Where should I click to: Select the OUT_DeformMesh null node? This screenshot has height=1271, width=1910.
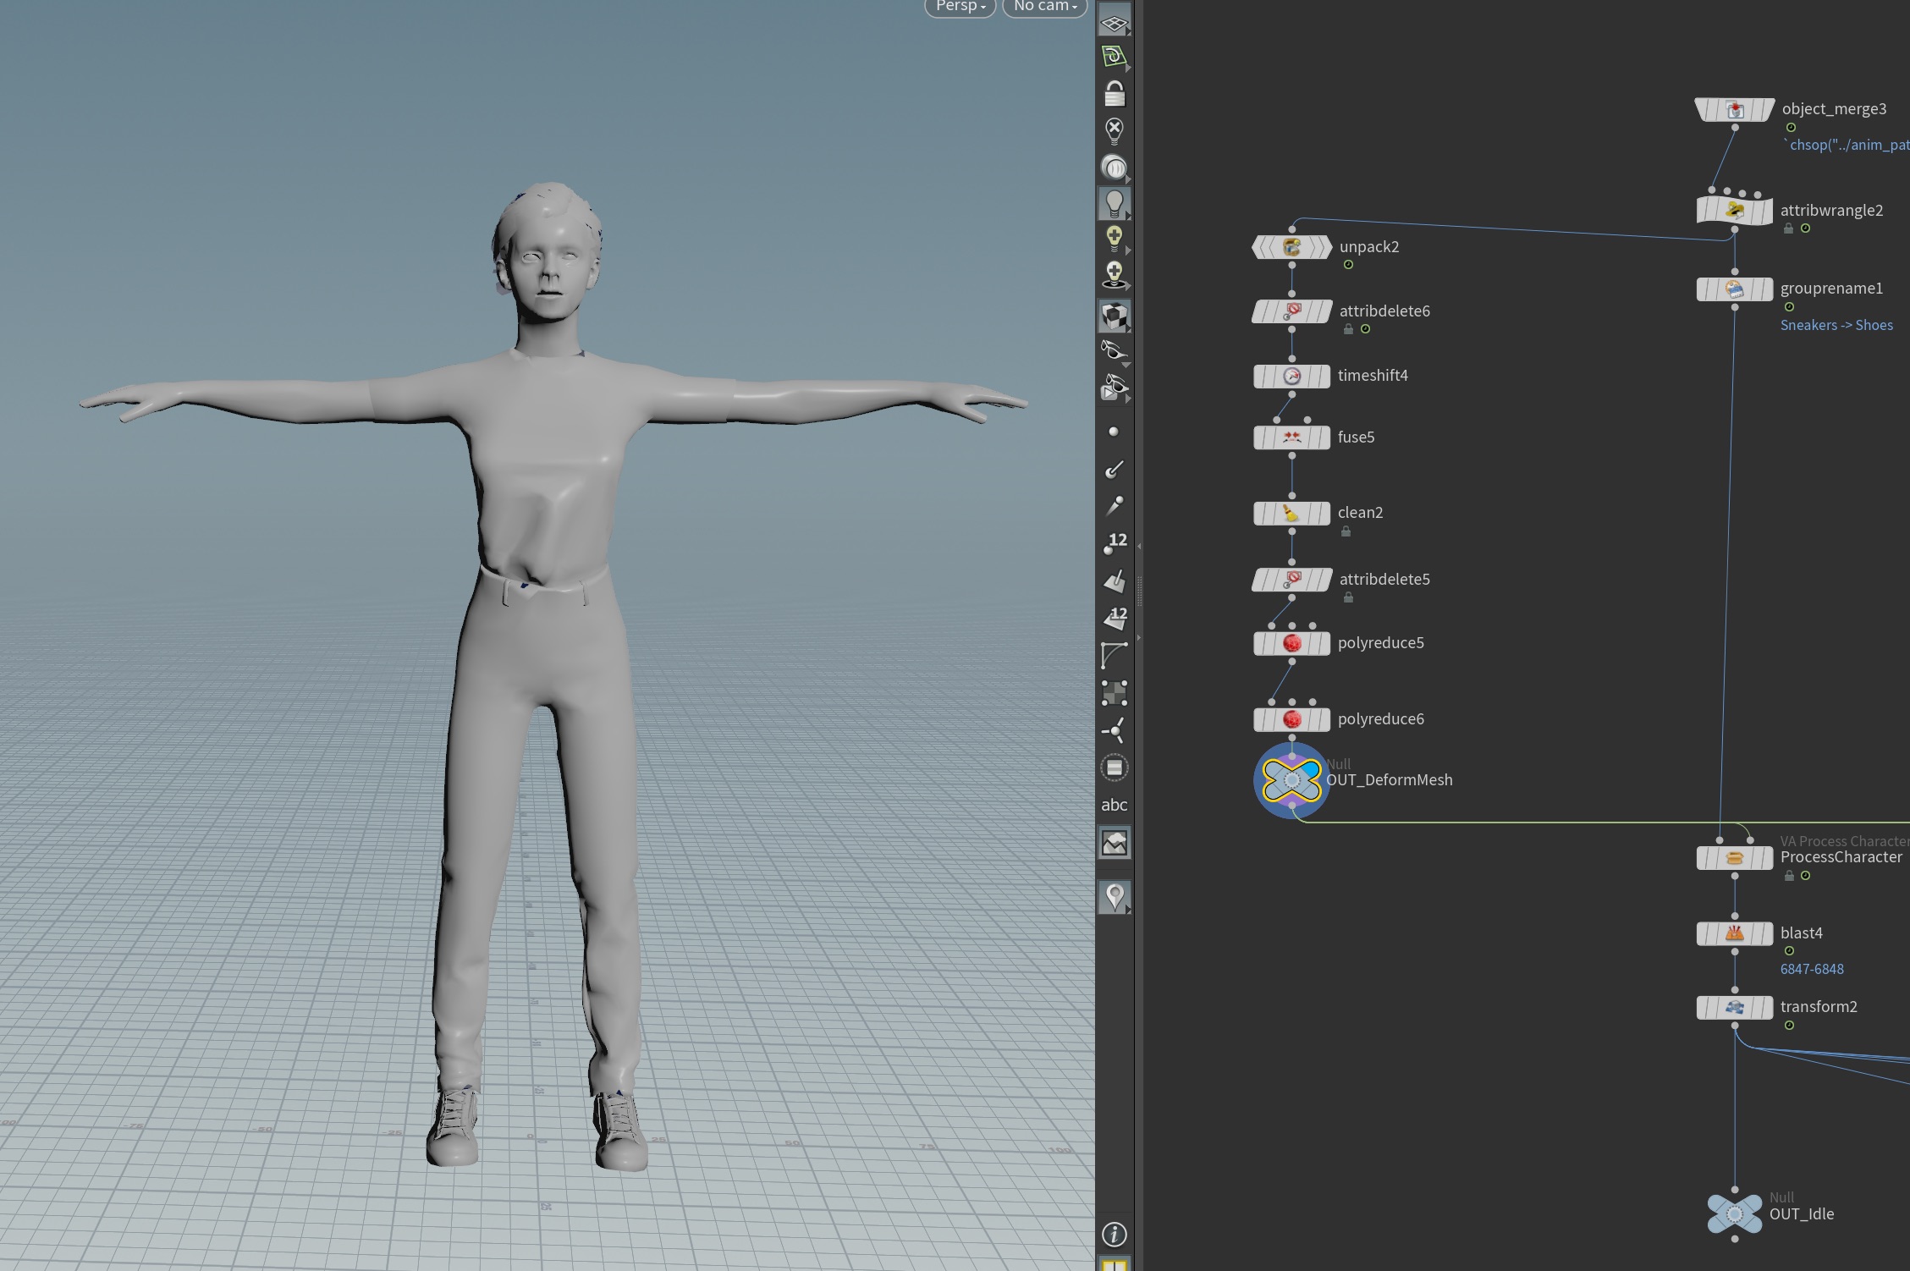tap(1291, 780)
